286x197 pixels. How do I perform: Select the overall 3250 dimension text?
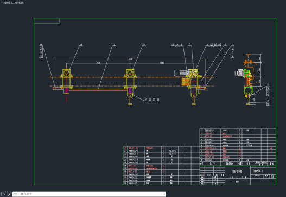130,59
